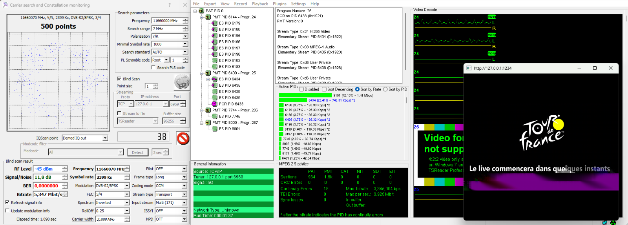Click the PCR PID 6433 clock icon
Image resolution: width=628 pixels, height=225 pixels.
214,104
